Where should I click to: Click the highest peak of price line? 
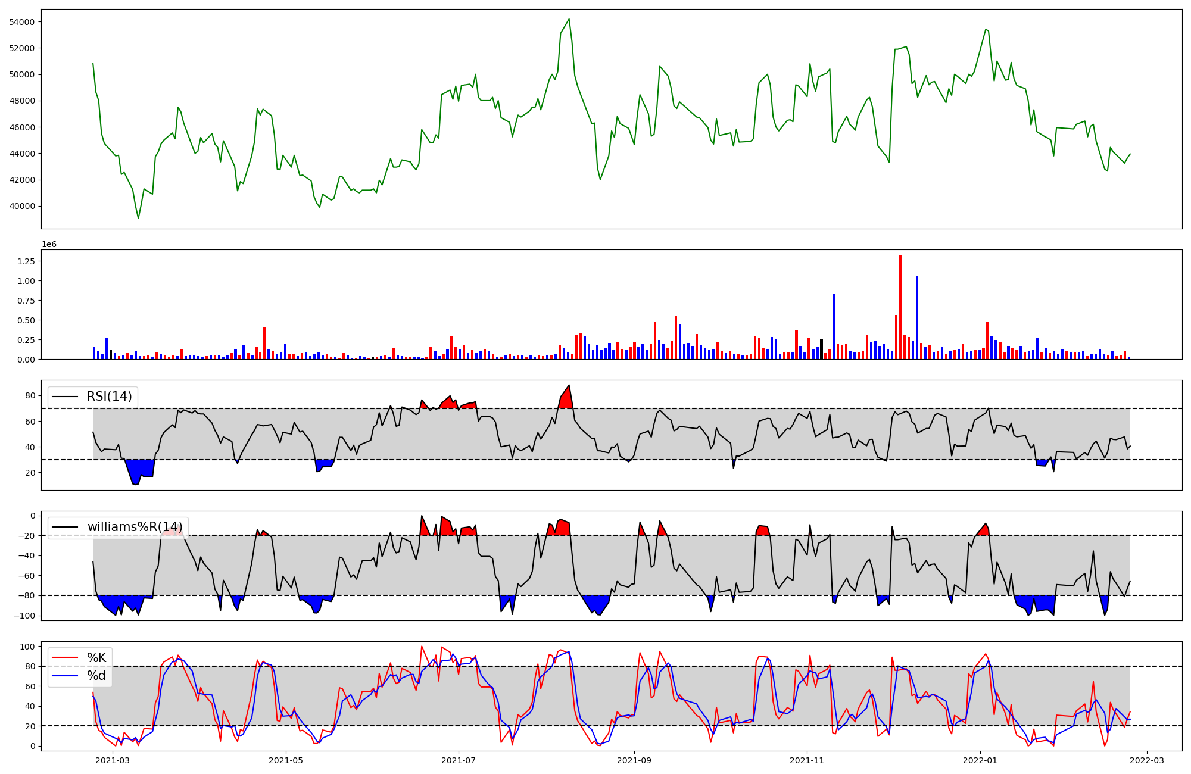tap(569, 19)
